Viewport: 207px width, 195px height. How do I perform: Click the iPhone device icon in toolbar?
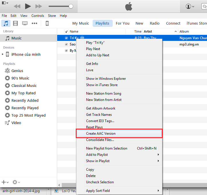click(47, 23)
